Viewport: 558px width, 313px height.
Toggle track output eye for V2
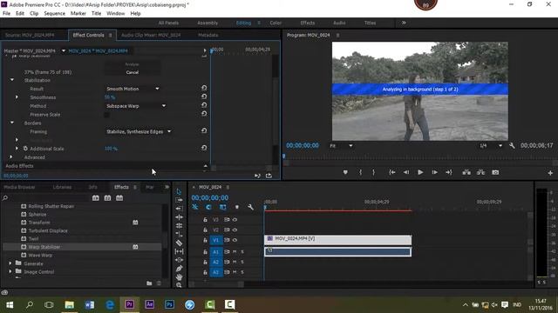point(235,230)
